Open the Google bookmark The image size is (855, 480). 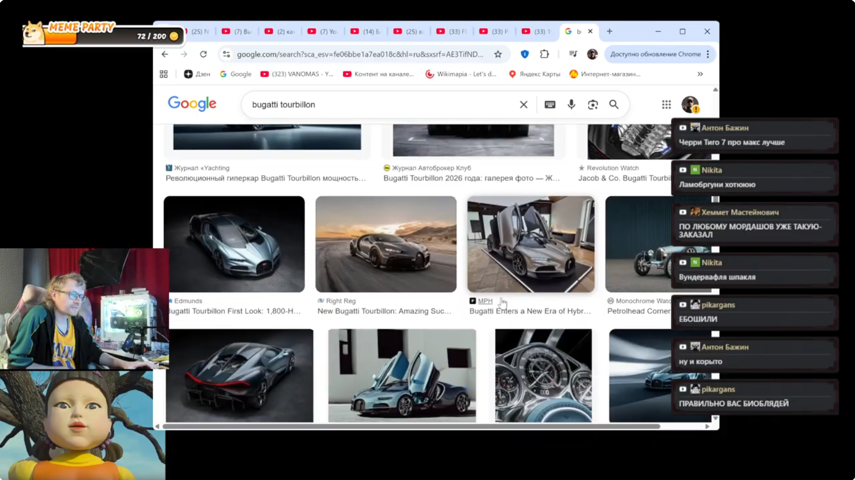coord(236,74)
